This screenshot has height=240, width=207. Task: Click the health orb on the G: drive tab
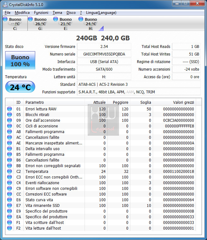[30, 19]
